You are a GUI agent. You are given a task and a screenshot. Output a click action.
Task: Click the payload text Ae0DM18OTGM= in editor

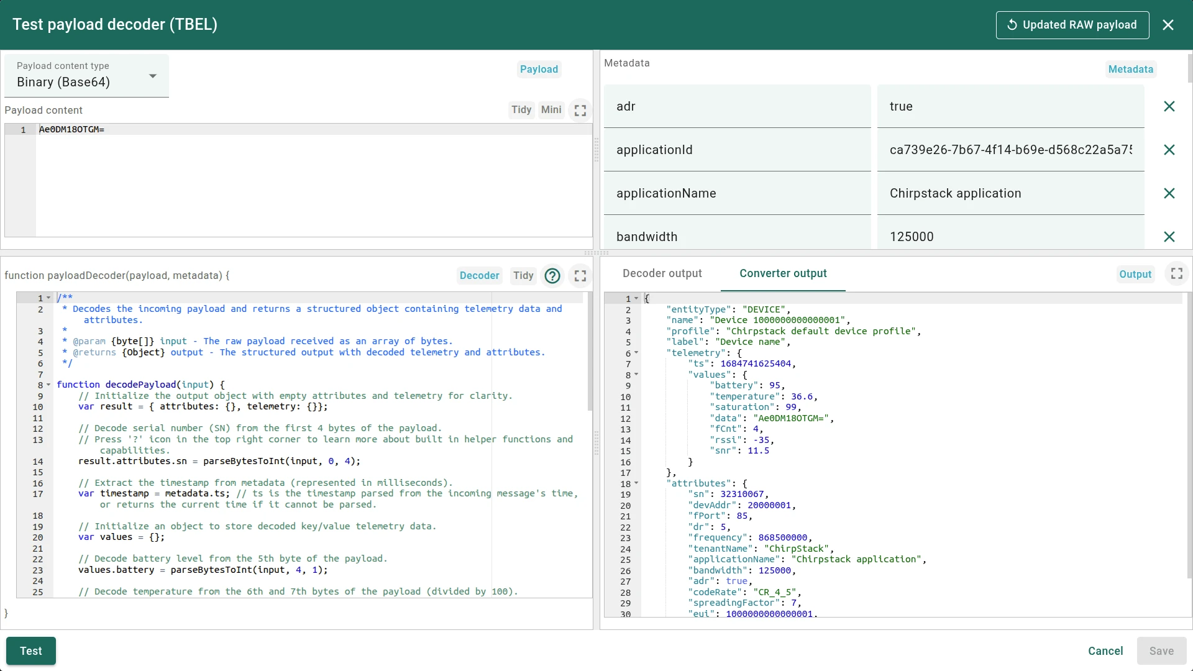click(x=71, y=130)
